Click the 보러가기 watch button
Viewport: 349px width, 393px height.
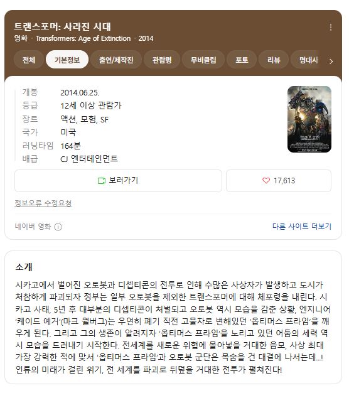pyautogui.click(x=118, y=181)
